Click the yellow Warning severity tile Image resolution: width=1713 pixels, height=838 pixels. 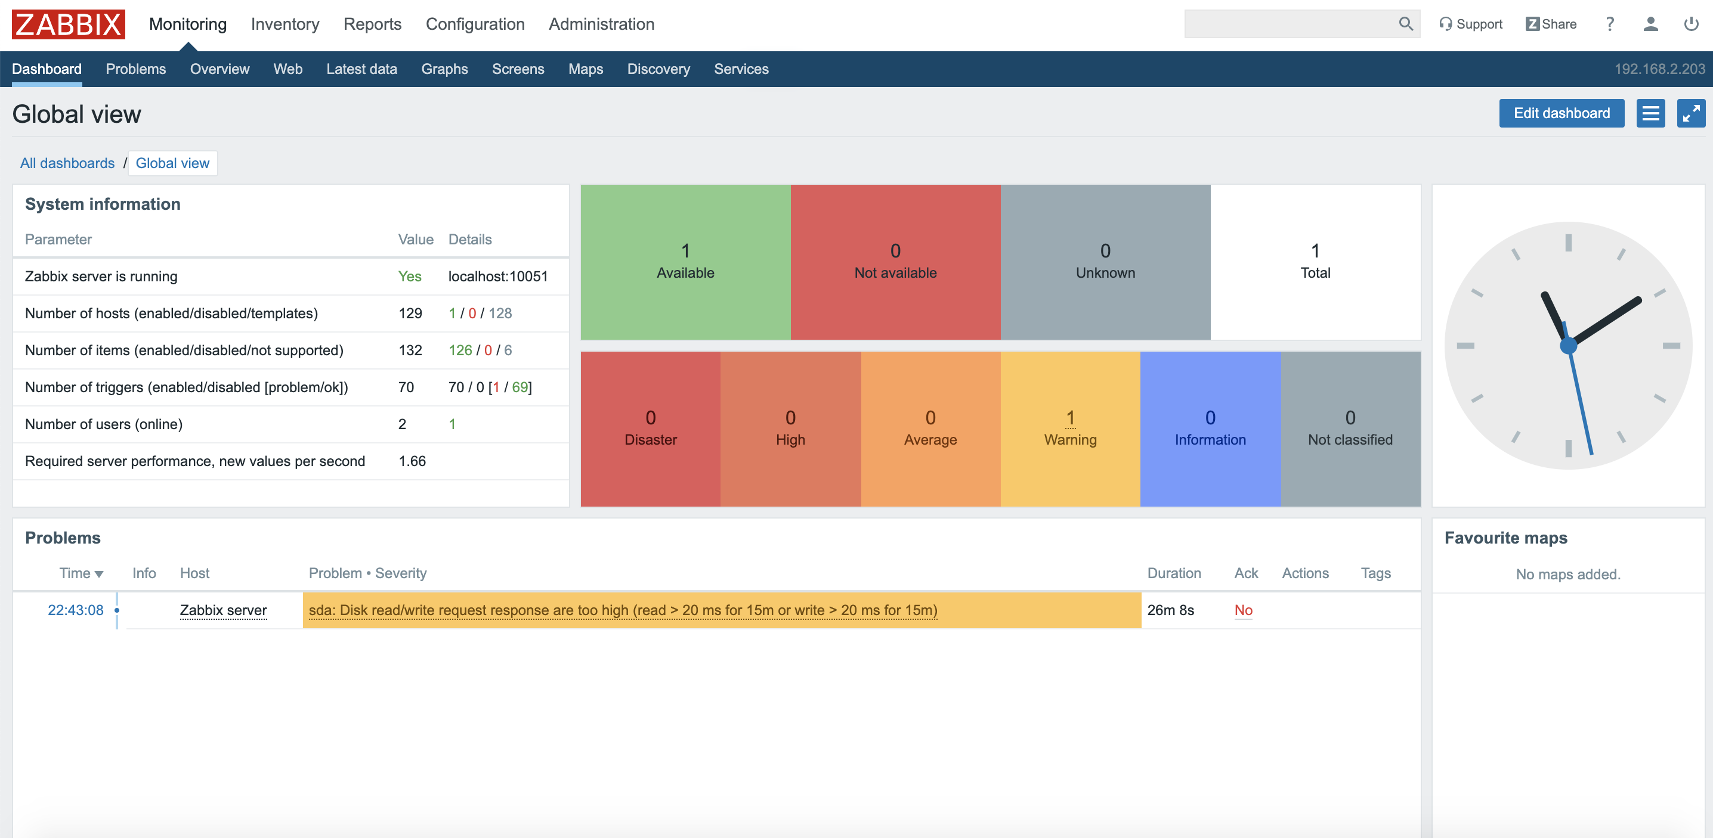tap(1069, 429)
